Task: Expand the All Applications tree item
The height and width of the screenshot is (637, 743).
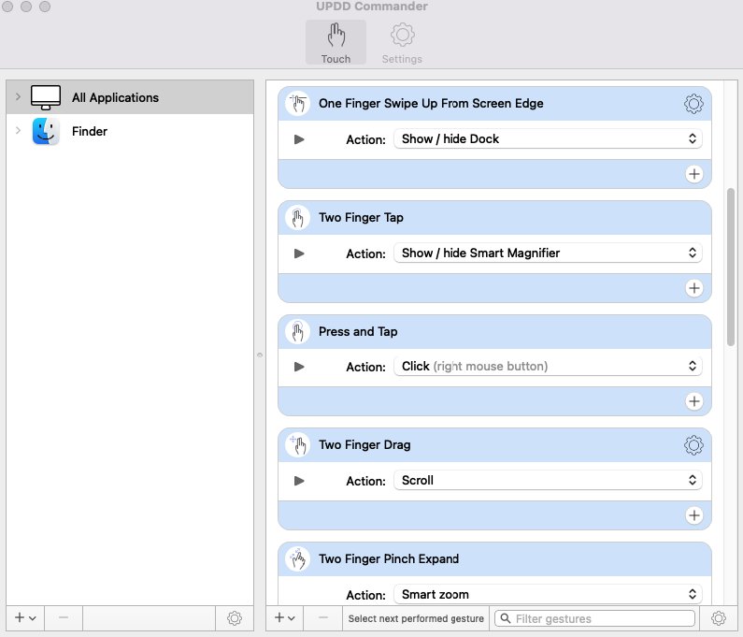Action: tap(18, 97)
